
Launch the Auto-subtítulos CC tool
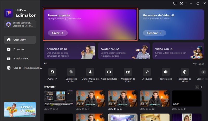coord(109,72)
